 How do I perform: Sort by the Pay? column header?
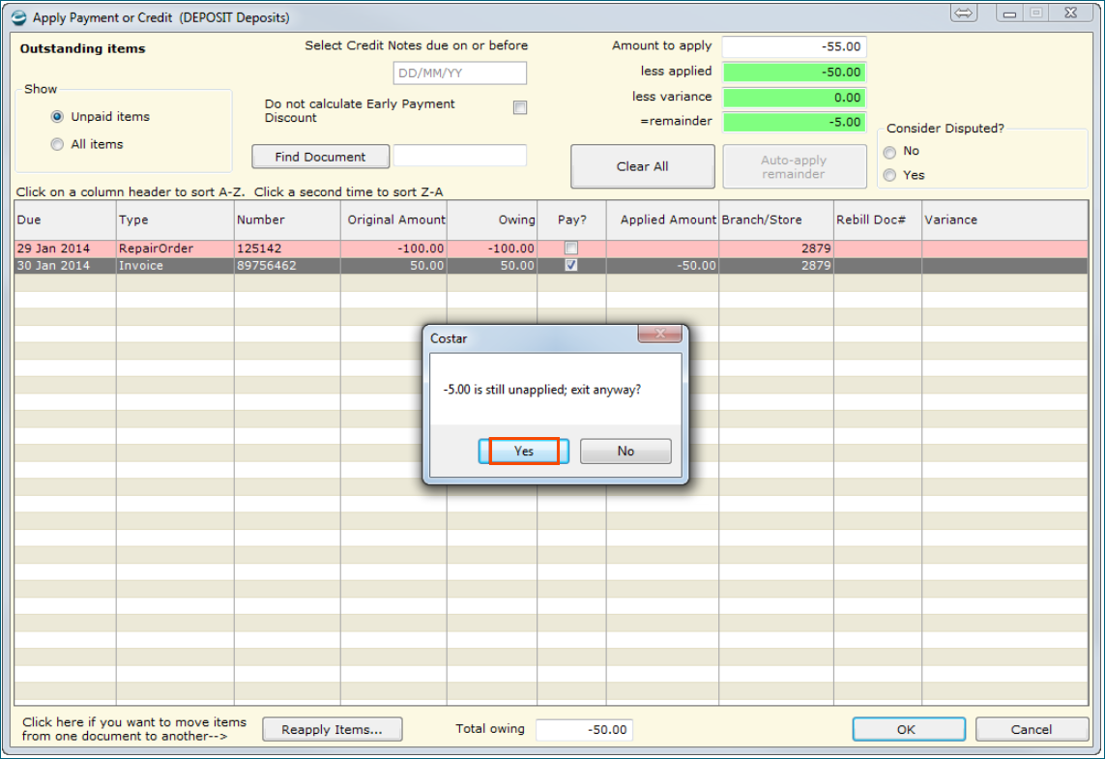[x=571, y=219]
